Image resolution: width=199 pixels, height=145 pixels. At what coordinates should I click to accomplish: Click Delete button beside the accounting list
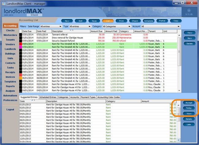click(x=190, y=43)
